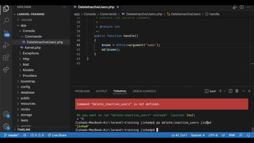
Task: Split the editor to the right
Action: [x=242, y=7]
